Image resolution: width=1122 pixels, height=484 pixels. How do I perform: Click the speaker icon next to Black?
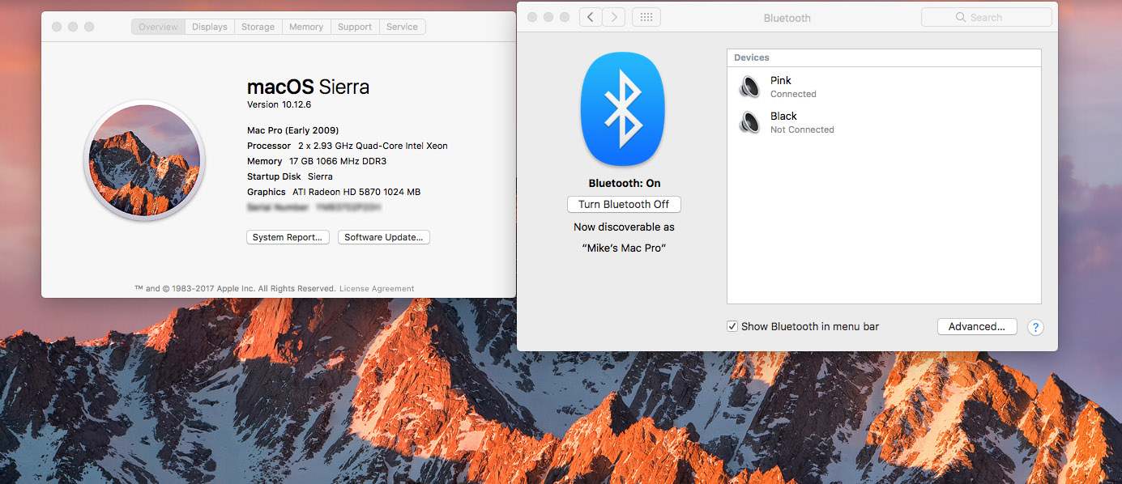pos(749,122)
